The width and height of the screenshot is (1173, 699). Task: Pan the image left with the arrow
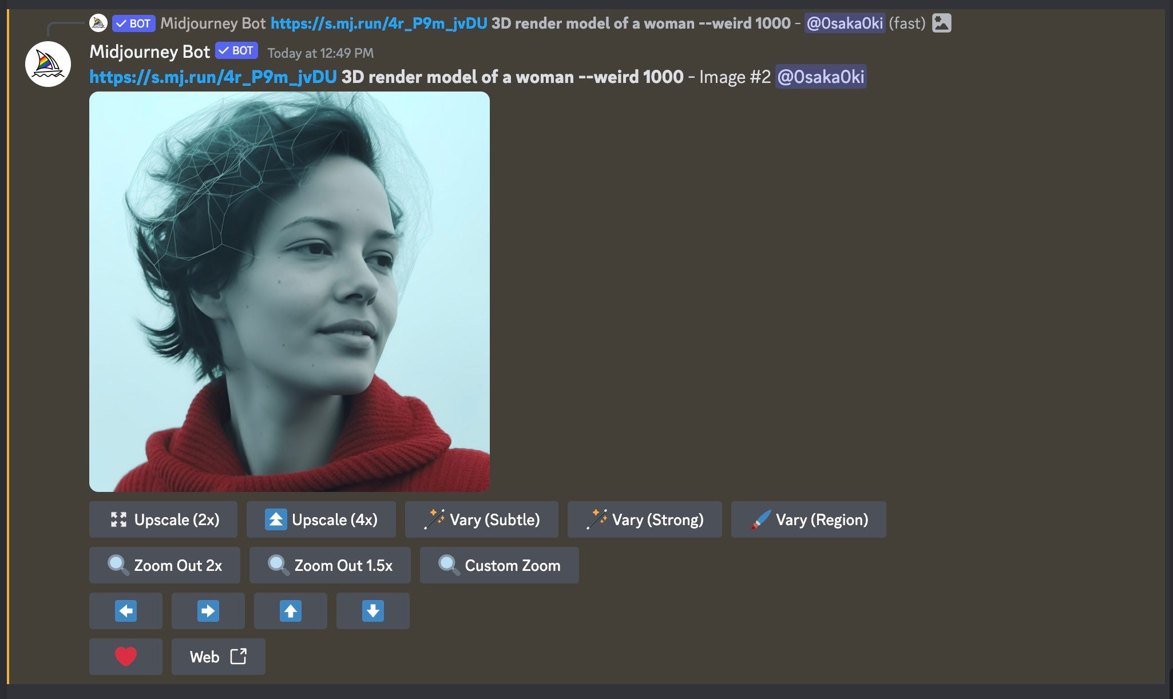pos(126,610)
